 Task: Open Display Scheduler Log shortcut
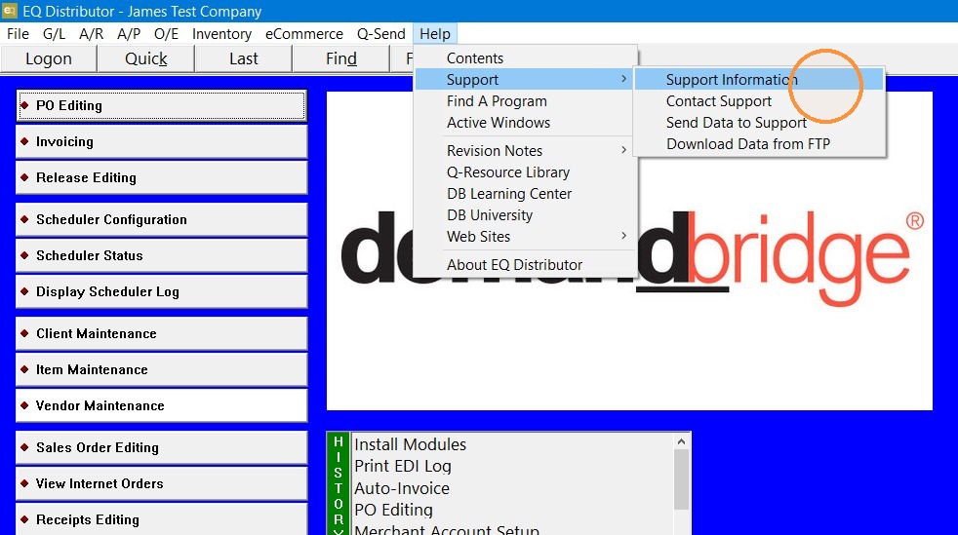[161, 291]
